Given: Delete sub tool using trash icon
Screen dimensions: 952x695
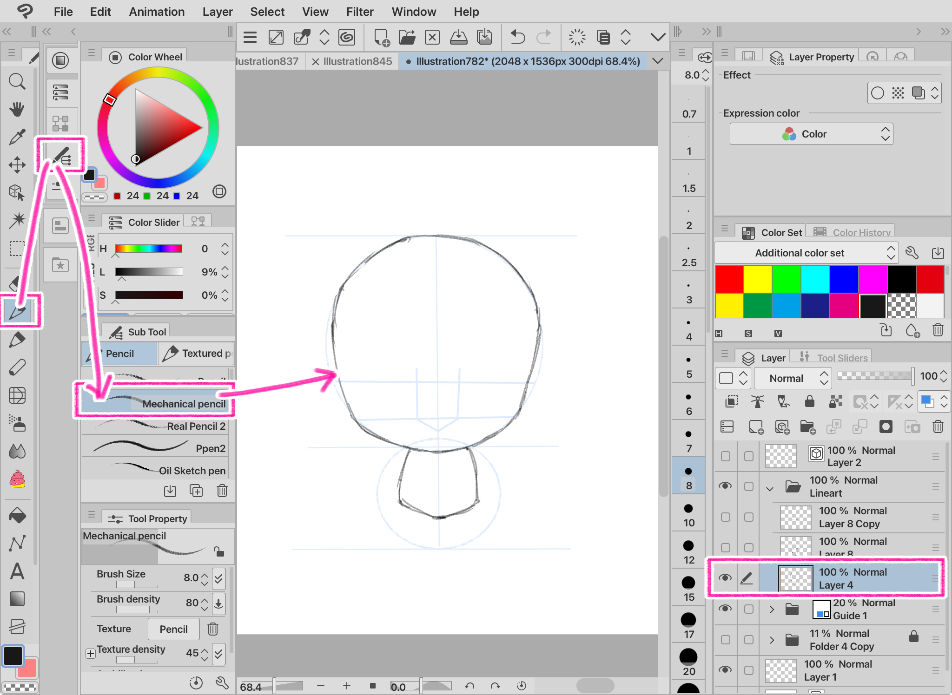Looking at the screenshot, I should tap(222, 491).
